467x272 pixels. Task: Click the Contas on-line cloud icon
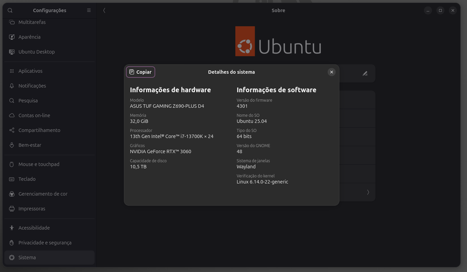[12, 115]
